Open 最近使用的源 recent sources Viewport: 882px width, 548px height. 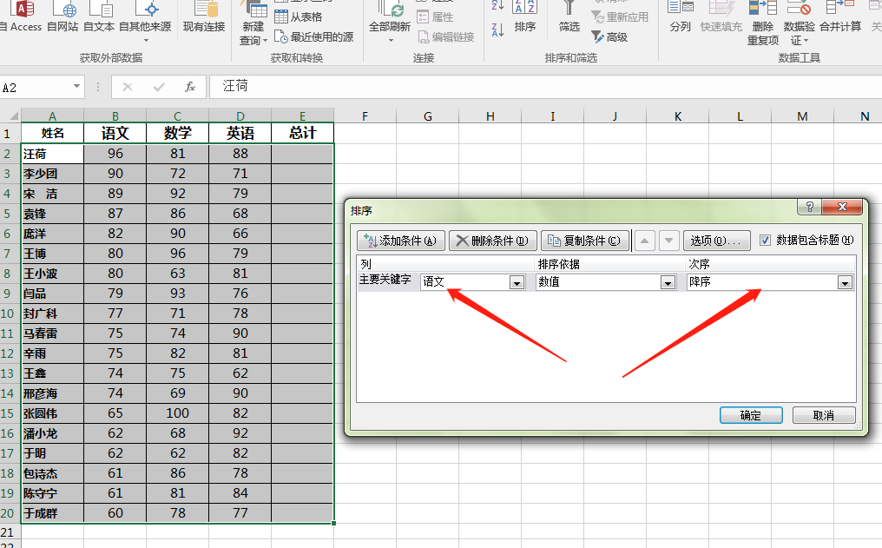coord(314,37)
